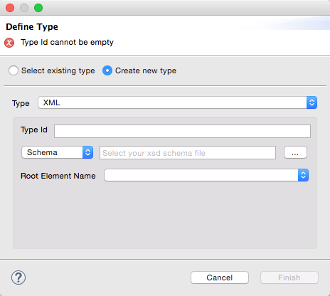Open the Type dropdown showing XML
The height and width of the screenshot is (296, 330).
[x=177, y=102]
